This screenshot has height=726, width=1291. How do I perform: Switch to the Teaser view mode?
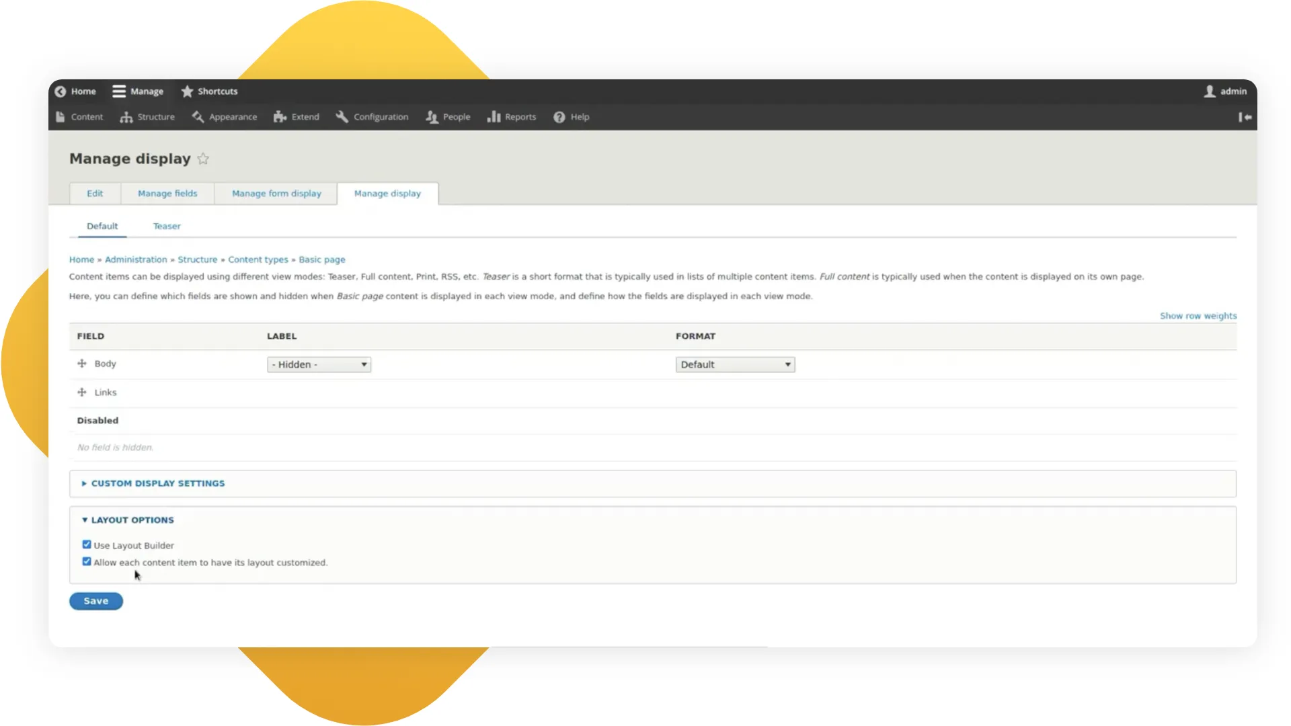tap(167, 227)
